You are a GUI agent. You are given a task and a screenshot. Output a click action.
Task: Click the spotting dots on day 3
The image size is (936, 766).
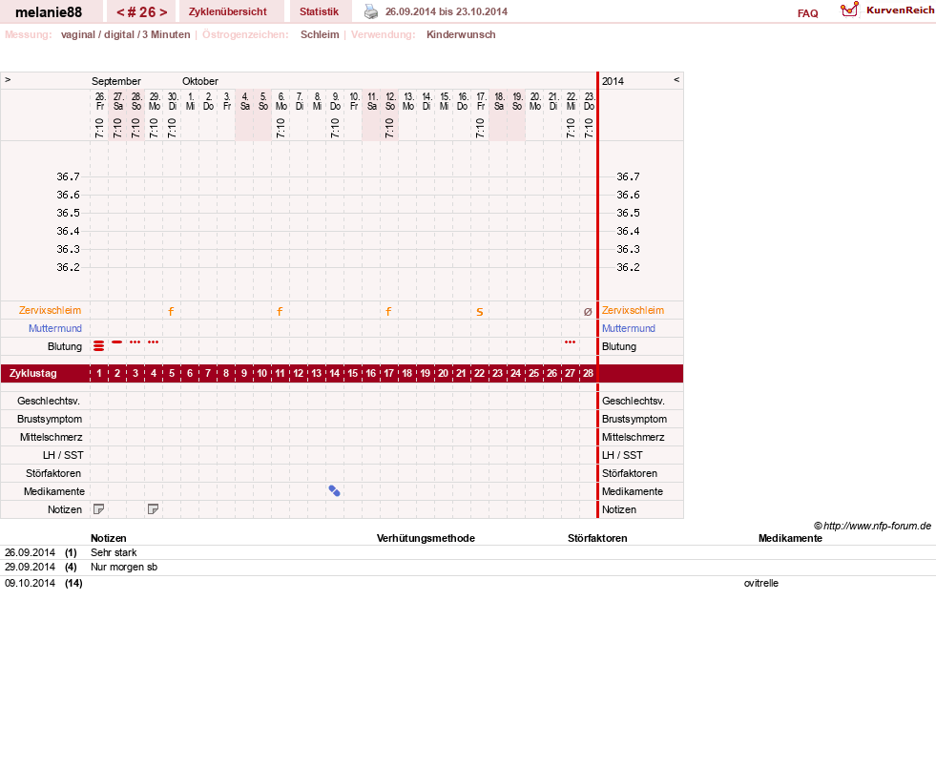tap(135, 342)
